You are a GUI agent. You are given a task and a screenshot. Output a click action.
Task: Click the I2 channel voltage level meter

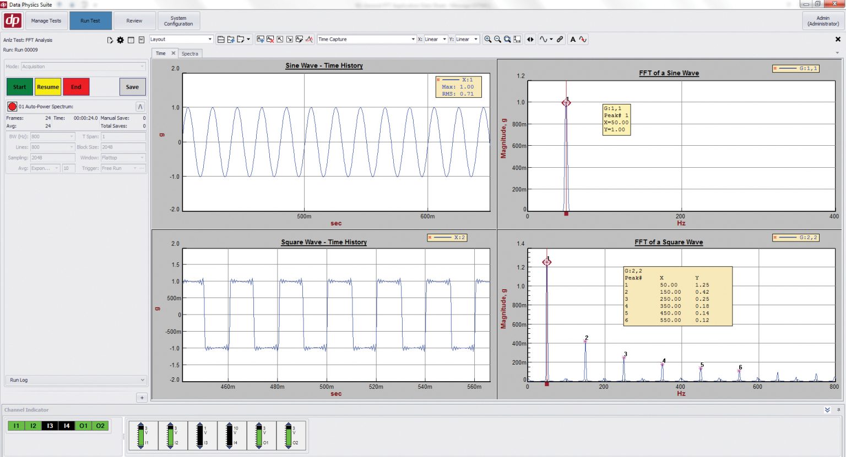click(170, 436)
